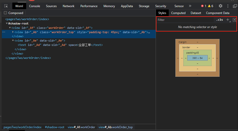Open the Sources tab
This screenshot has height=131, width=238.
coord(51,6)
